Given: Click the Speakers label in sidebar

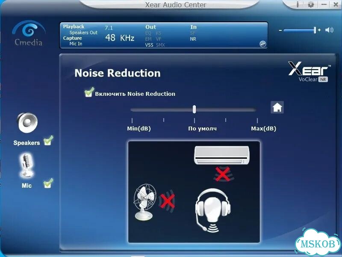Looking at the screenshot, I should [x=27, y=143].
